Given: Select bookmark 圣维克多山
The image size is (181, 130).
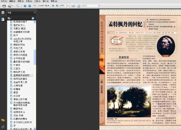Looking at the screenshot, I should coord(19,112).
